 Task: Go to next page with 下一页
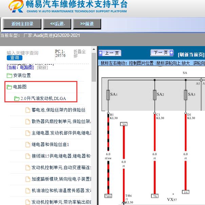coord(162,53)
